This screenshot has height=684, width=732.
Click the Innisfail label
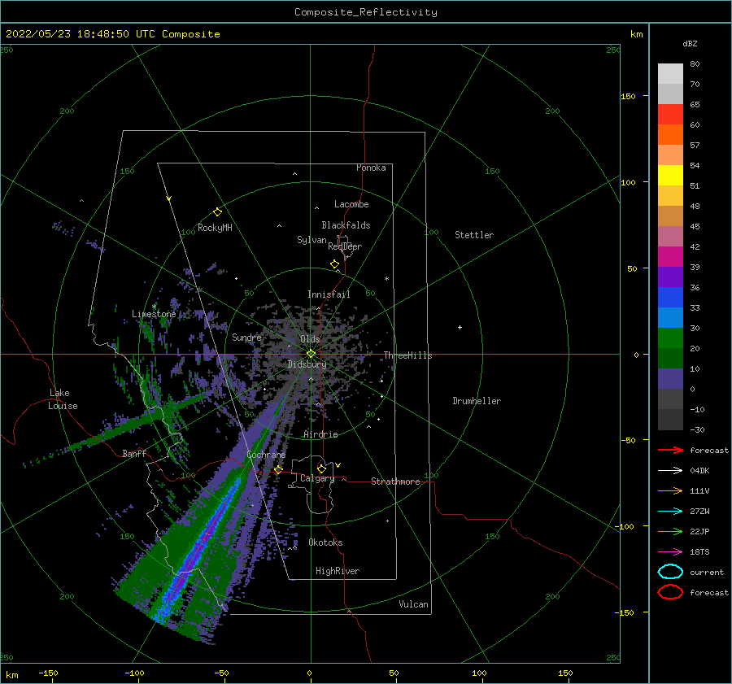(x=329, y=294)
